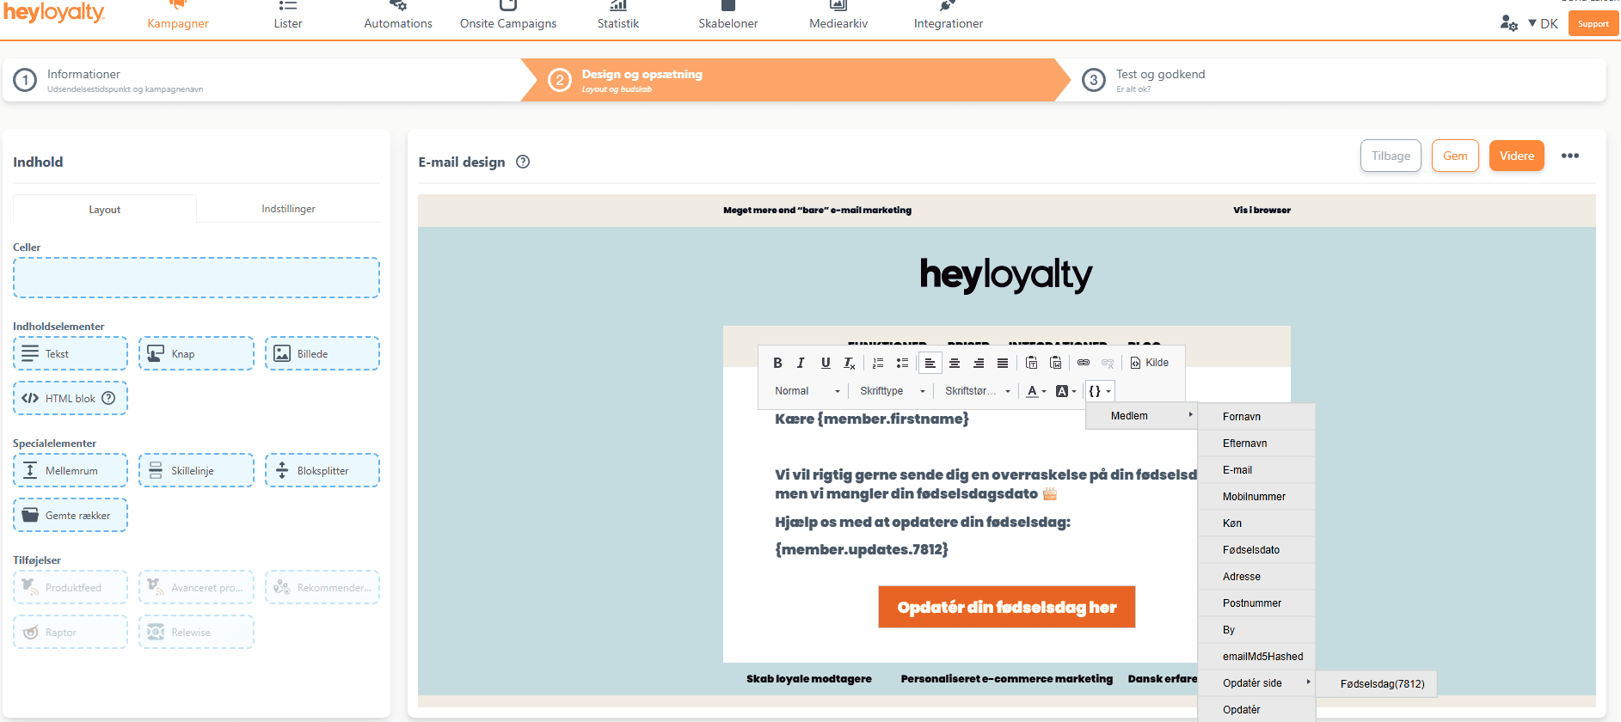The height and width of the screenshot is (722, 1621).
Task: Align text to the right
Action: point(979,363)
